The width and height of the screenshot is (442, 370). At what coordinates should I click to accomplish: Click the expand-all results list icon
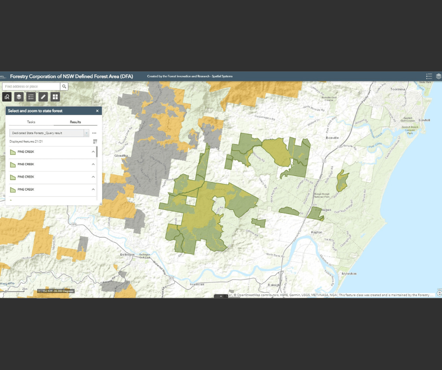point(95,141)
